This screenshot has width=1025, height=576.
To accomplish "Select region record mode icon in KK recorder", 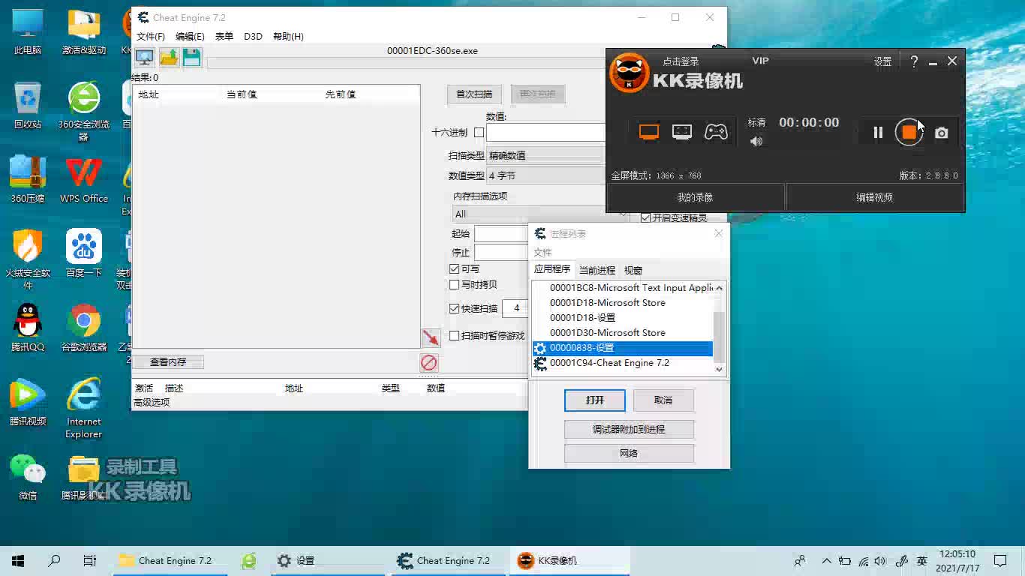I will pyautogui.click(x=682, y=132).
